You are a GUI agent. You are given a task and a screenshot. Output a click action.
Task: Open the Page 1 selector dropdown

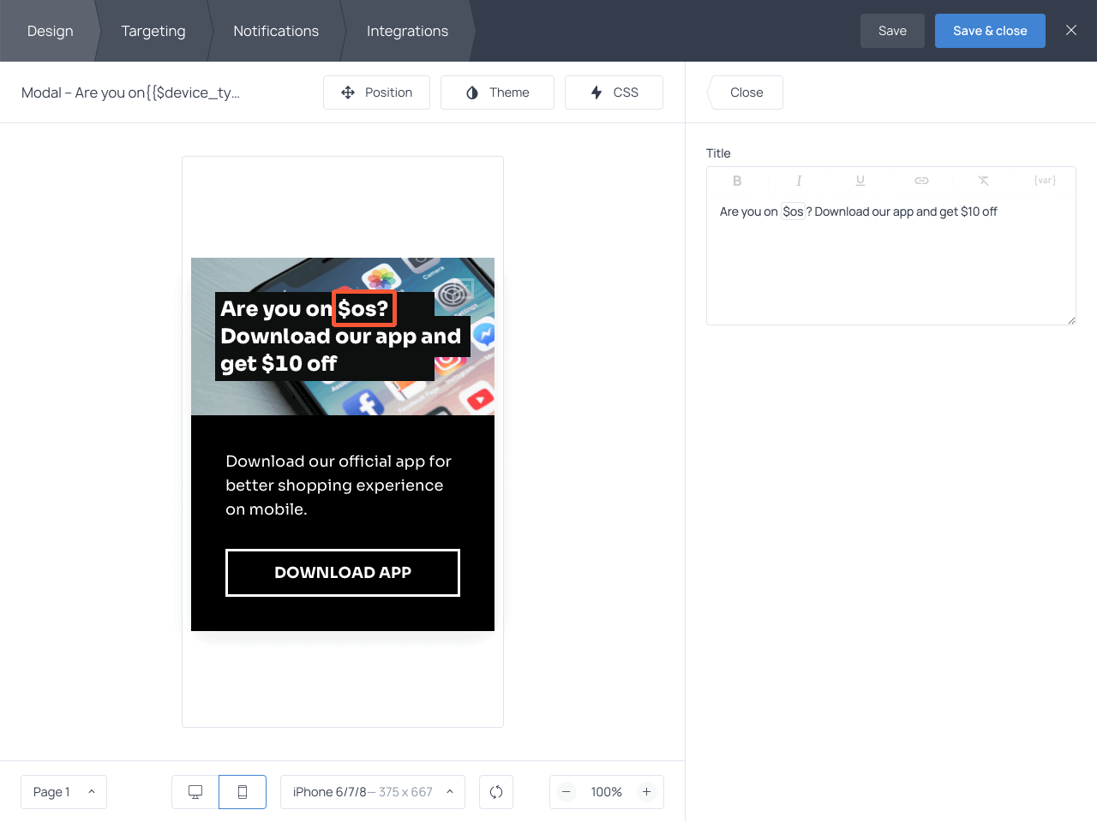pos(63,792)
